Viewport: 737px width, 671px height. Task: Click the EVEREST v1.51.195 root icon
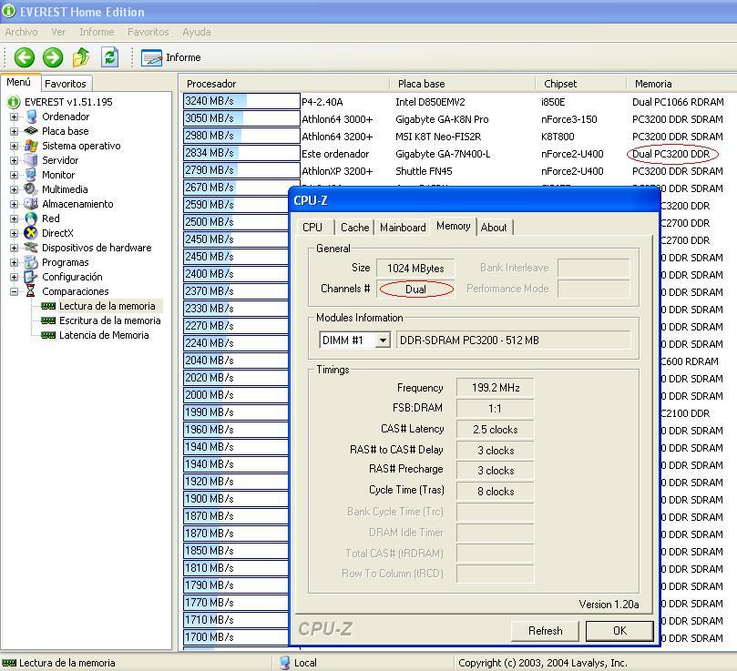[x=13, y=102]
